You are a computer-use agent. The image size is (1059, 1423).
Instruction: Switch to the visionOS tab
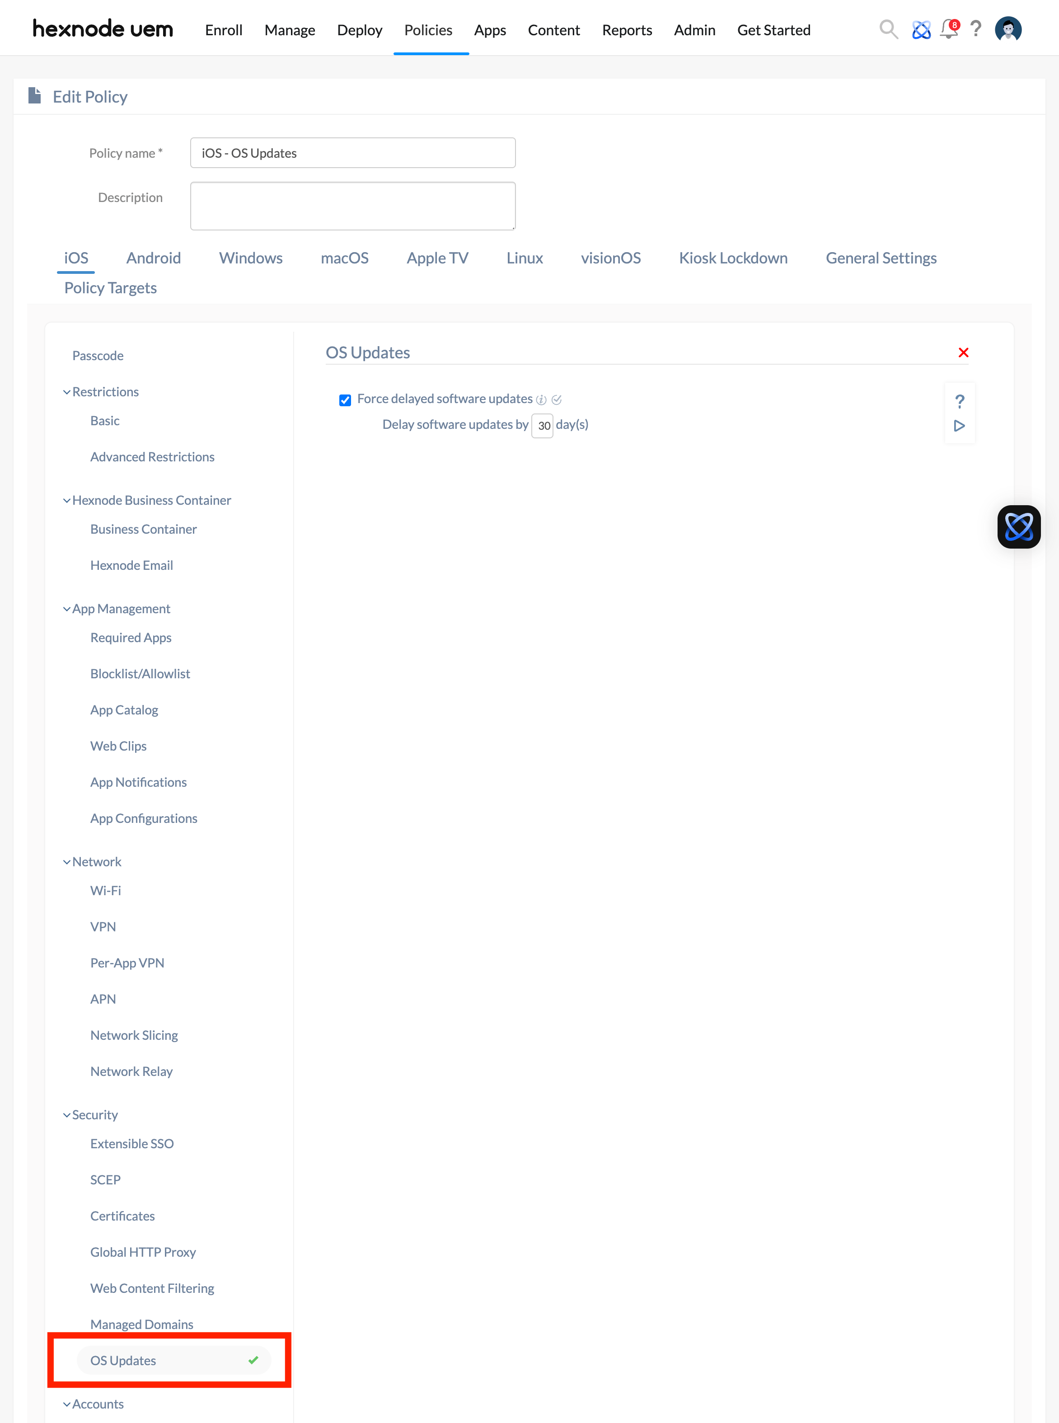610,258
